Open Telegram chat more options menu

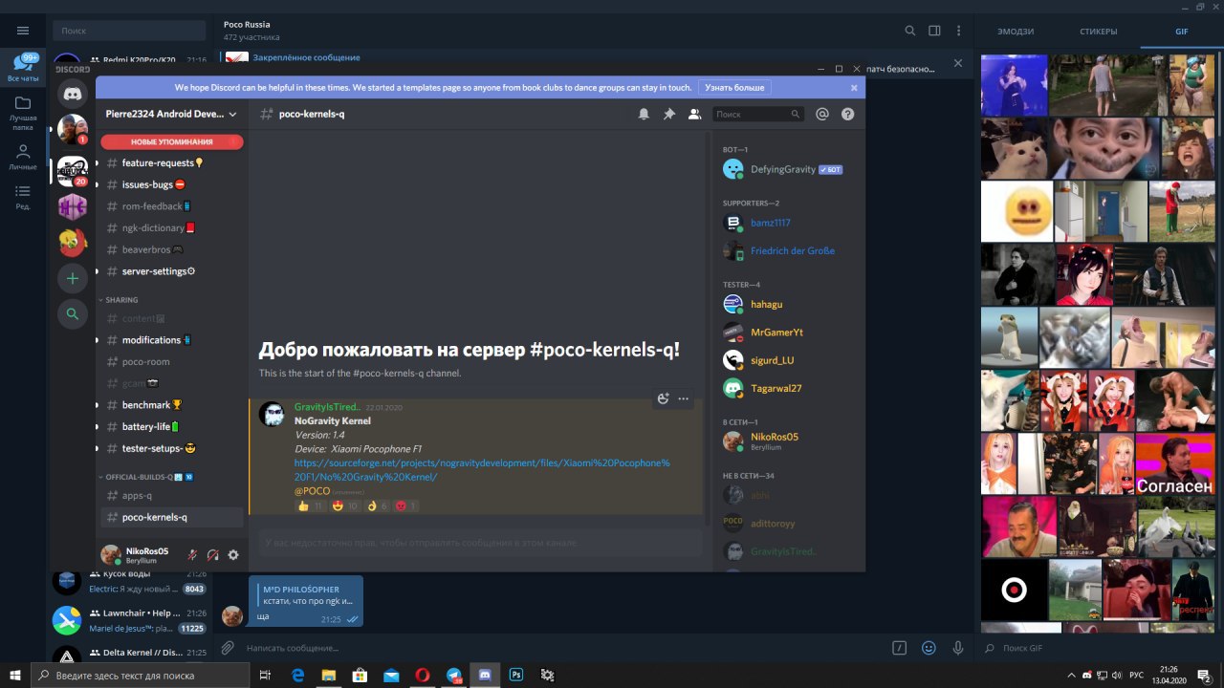958,31
